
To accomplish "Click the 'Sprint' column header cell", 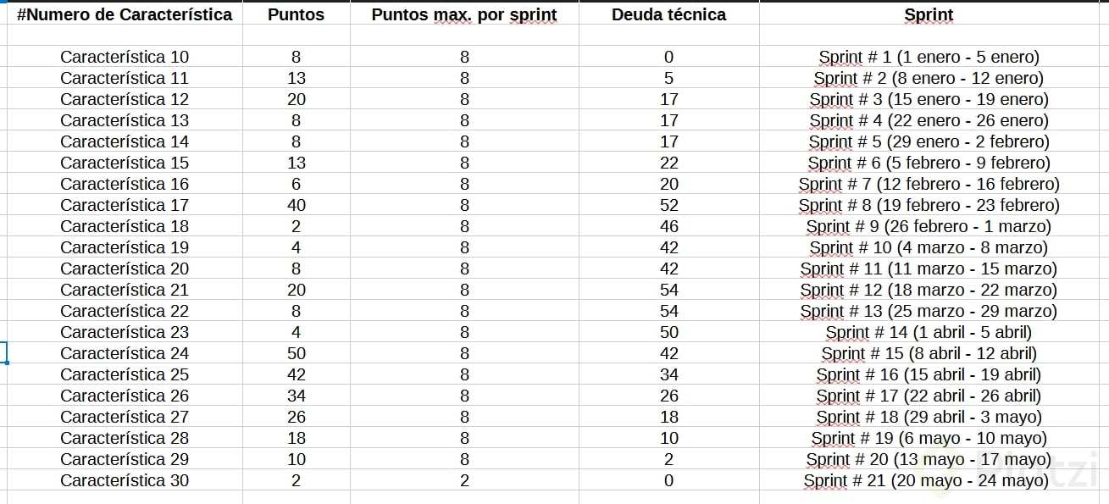I will pos(929,14).
